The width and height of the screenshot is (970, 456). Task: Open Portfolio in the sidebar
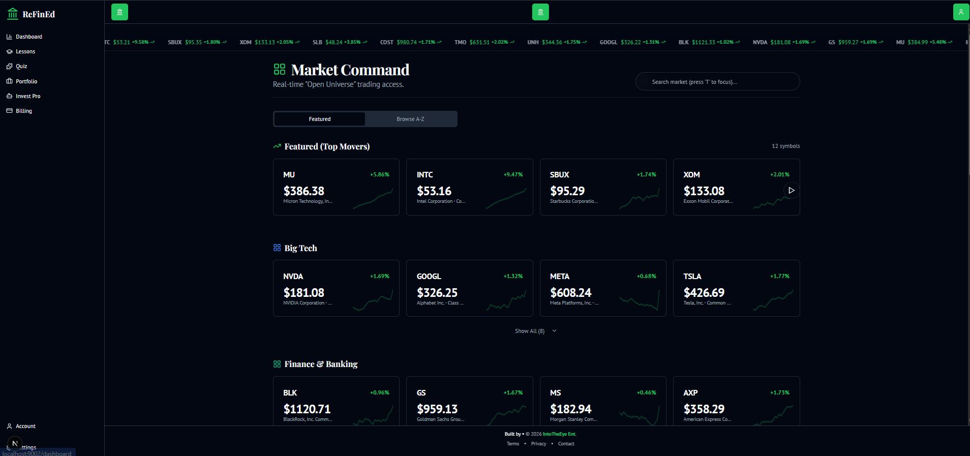coord(22,81)
